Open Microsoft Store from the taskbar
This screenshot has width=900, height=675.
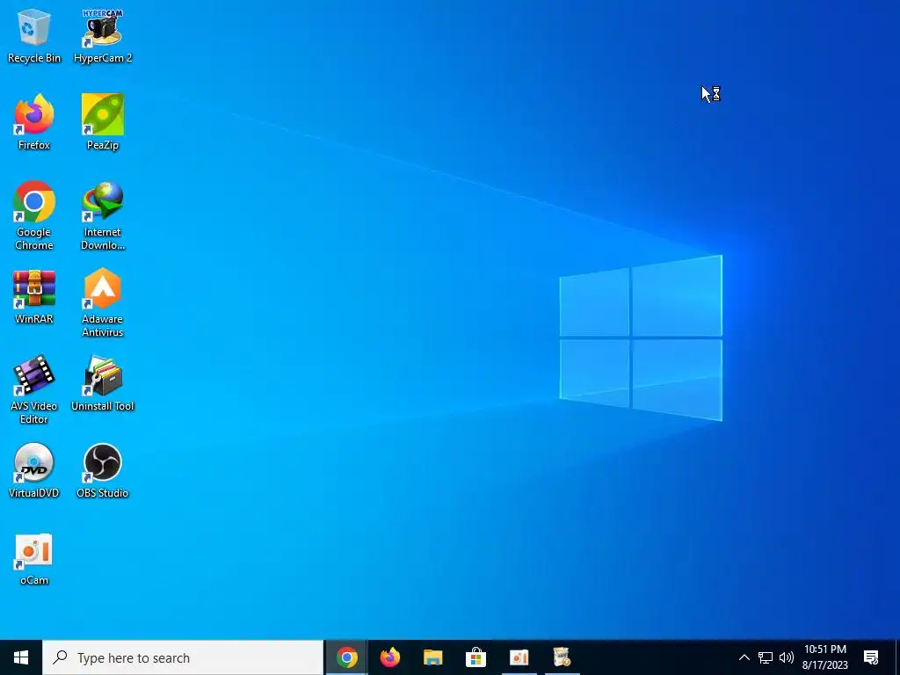[475, 657]
